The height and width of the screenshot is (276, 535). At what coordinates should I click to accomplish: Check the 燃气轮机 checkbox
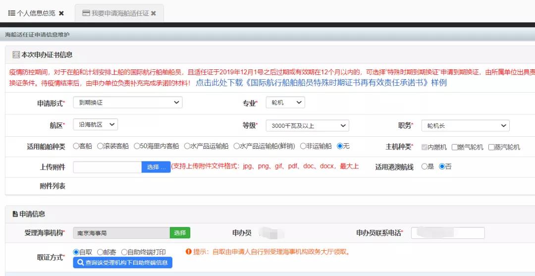(x=455, y=147)
